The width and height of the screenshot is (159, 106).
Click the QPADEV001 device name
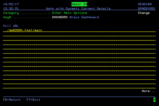coord(147,8)
